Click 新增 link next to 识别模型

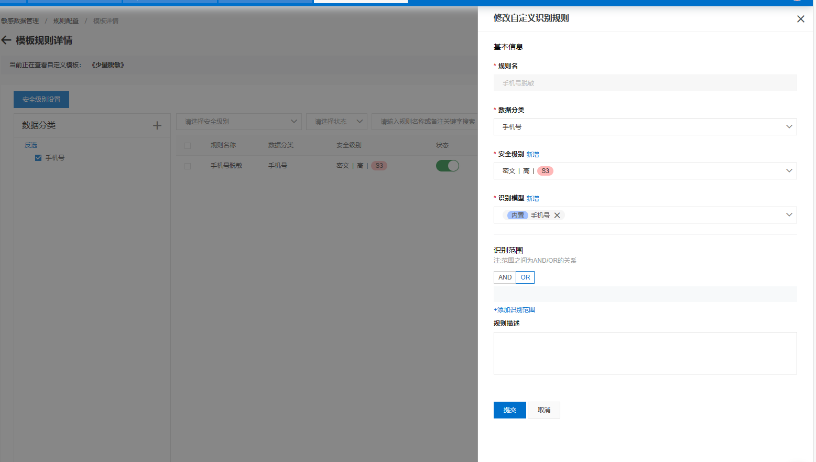click(x=532, y=198)
